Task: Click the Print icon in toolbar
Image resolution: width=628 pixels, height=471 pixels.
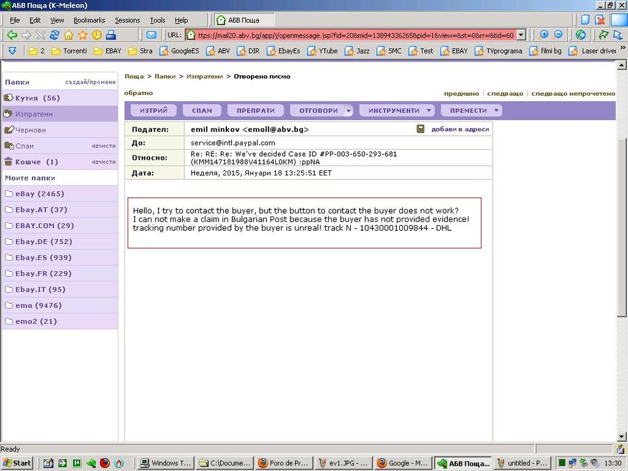Action: click(111, 35)
